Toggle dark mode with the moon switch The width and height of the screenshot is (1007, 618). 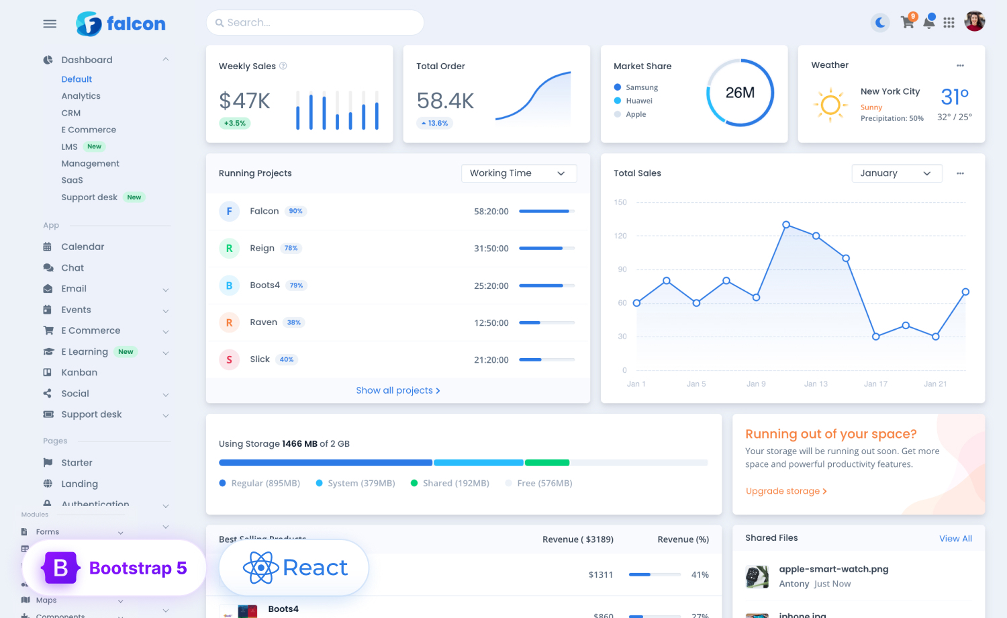pos(879,22)
